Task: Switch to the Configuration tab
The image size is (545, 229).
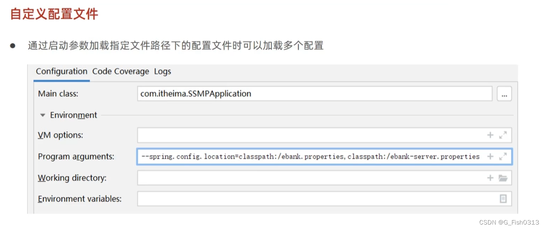Action: click(62, 71)
